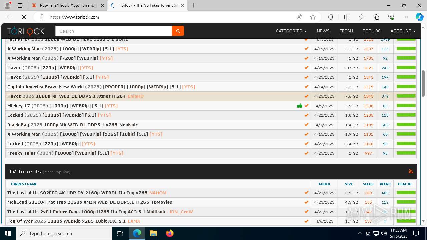
Task: Open the Collections icon
Action: click(x=376, y=17)
